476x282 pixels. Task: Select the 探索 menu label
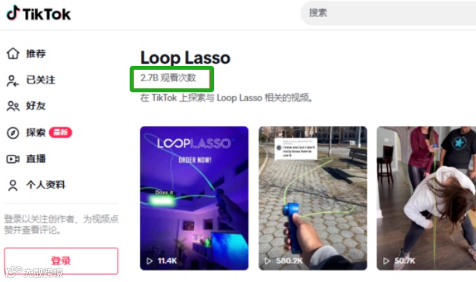tap(36, 132)
